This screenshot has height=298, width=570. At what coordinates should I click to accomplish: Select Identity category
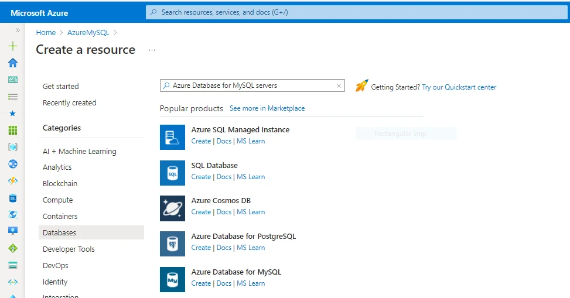click(55, 282)
